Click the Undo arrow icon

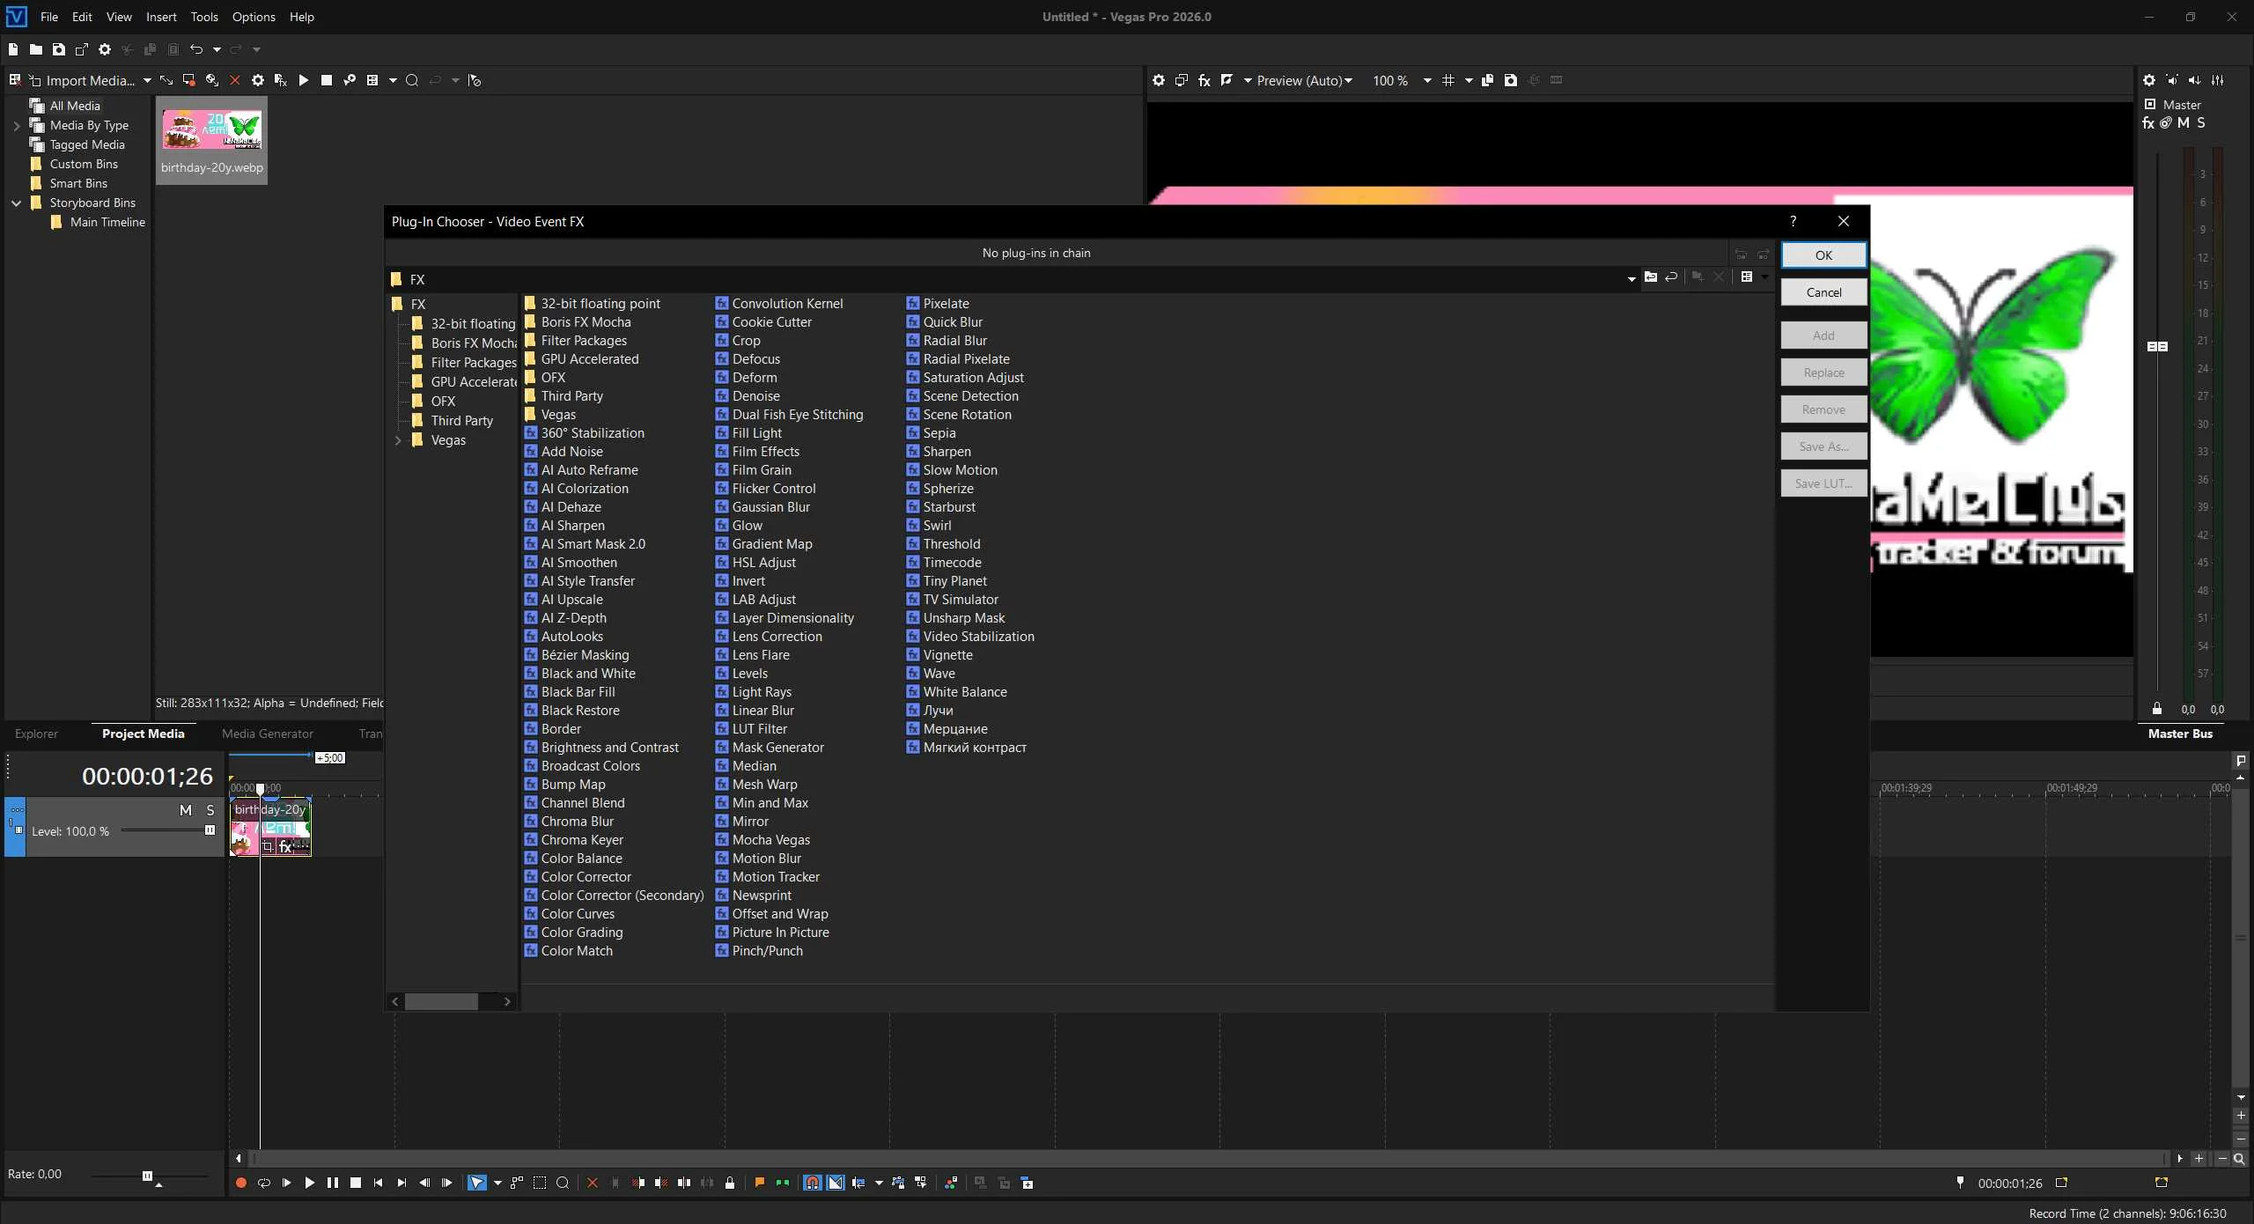(196, 49)
